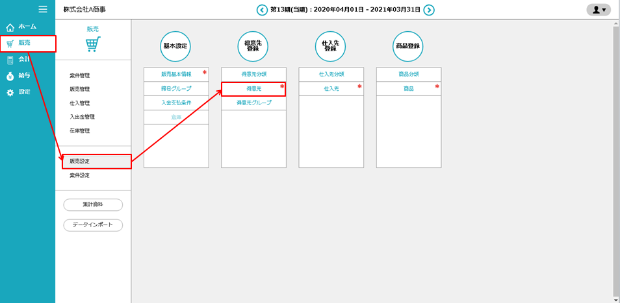Image resolution: width=620 pixels, height=303 pixels.
Task: Click the large shopping cart icon under 販売
Action: pos(93,45)
